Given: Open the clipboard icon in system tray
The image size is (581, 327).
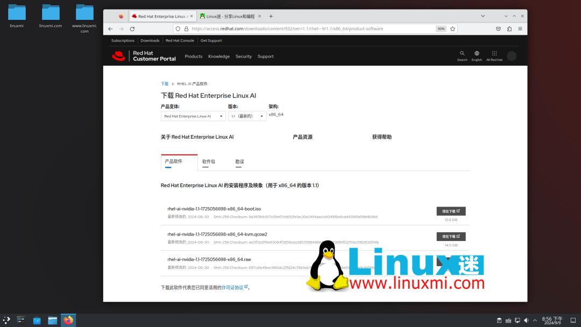Looking at the screenshot, I should click(499, 319).
